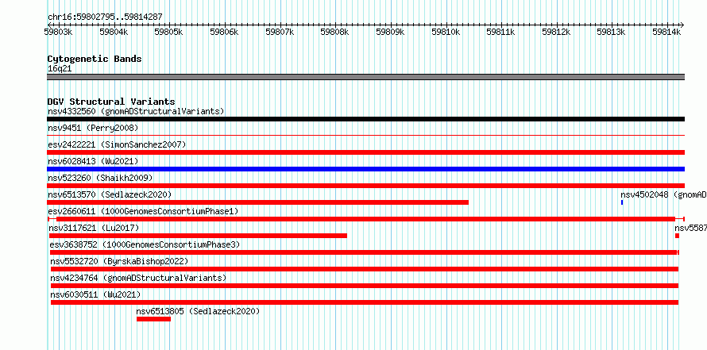
Task: Click the 59807k ruler tick label
Action: coord(280,32)
